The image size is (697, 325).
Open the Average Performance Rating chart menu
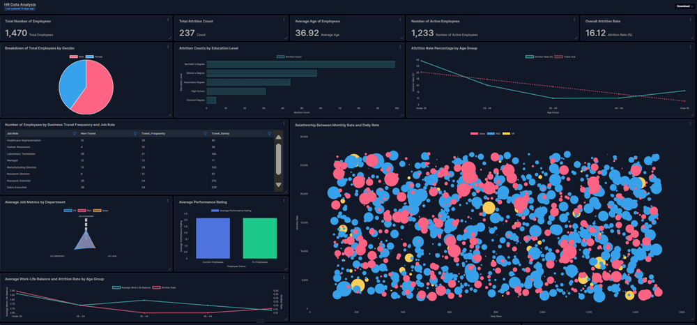[284, 202]
